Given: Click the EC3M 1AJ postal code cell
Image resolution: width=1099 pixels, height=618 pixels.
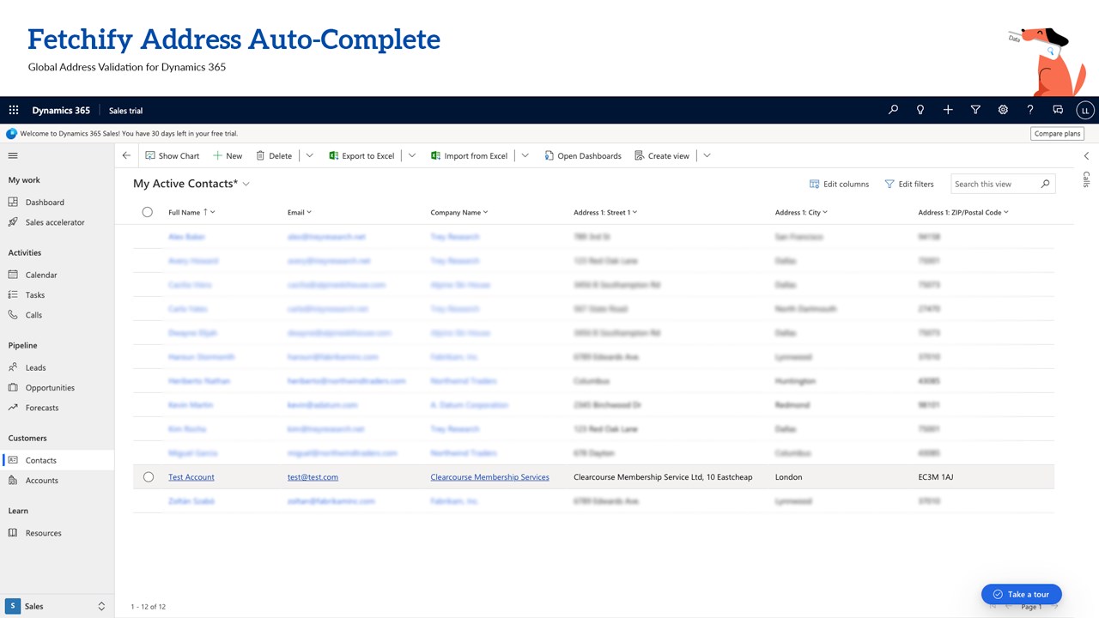Looking at the screenshot, I should point(935,476).
